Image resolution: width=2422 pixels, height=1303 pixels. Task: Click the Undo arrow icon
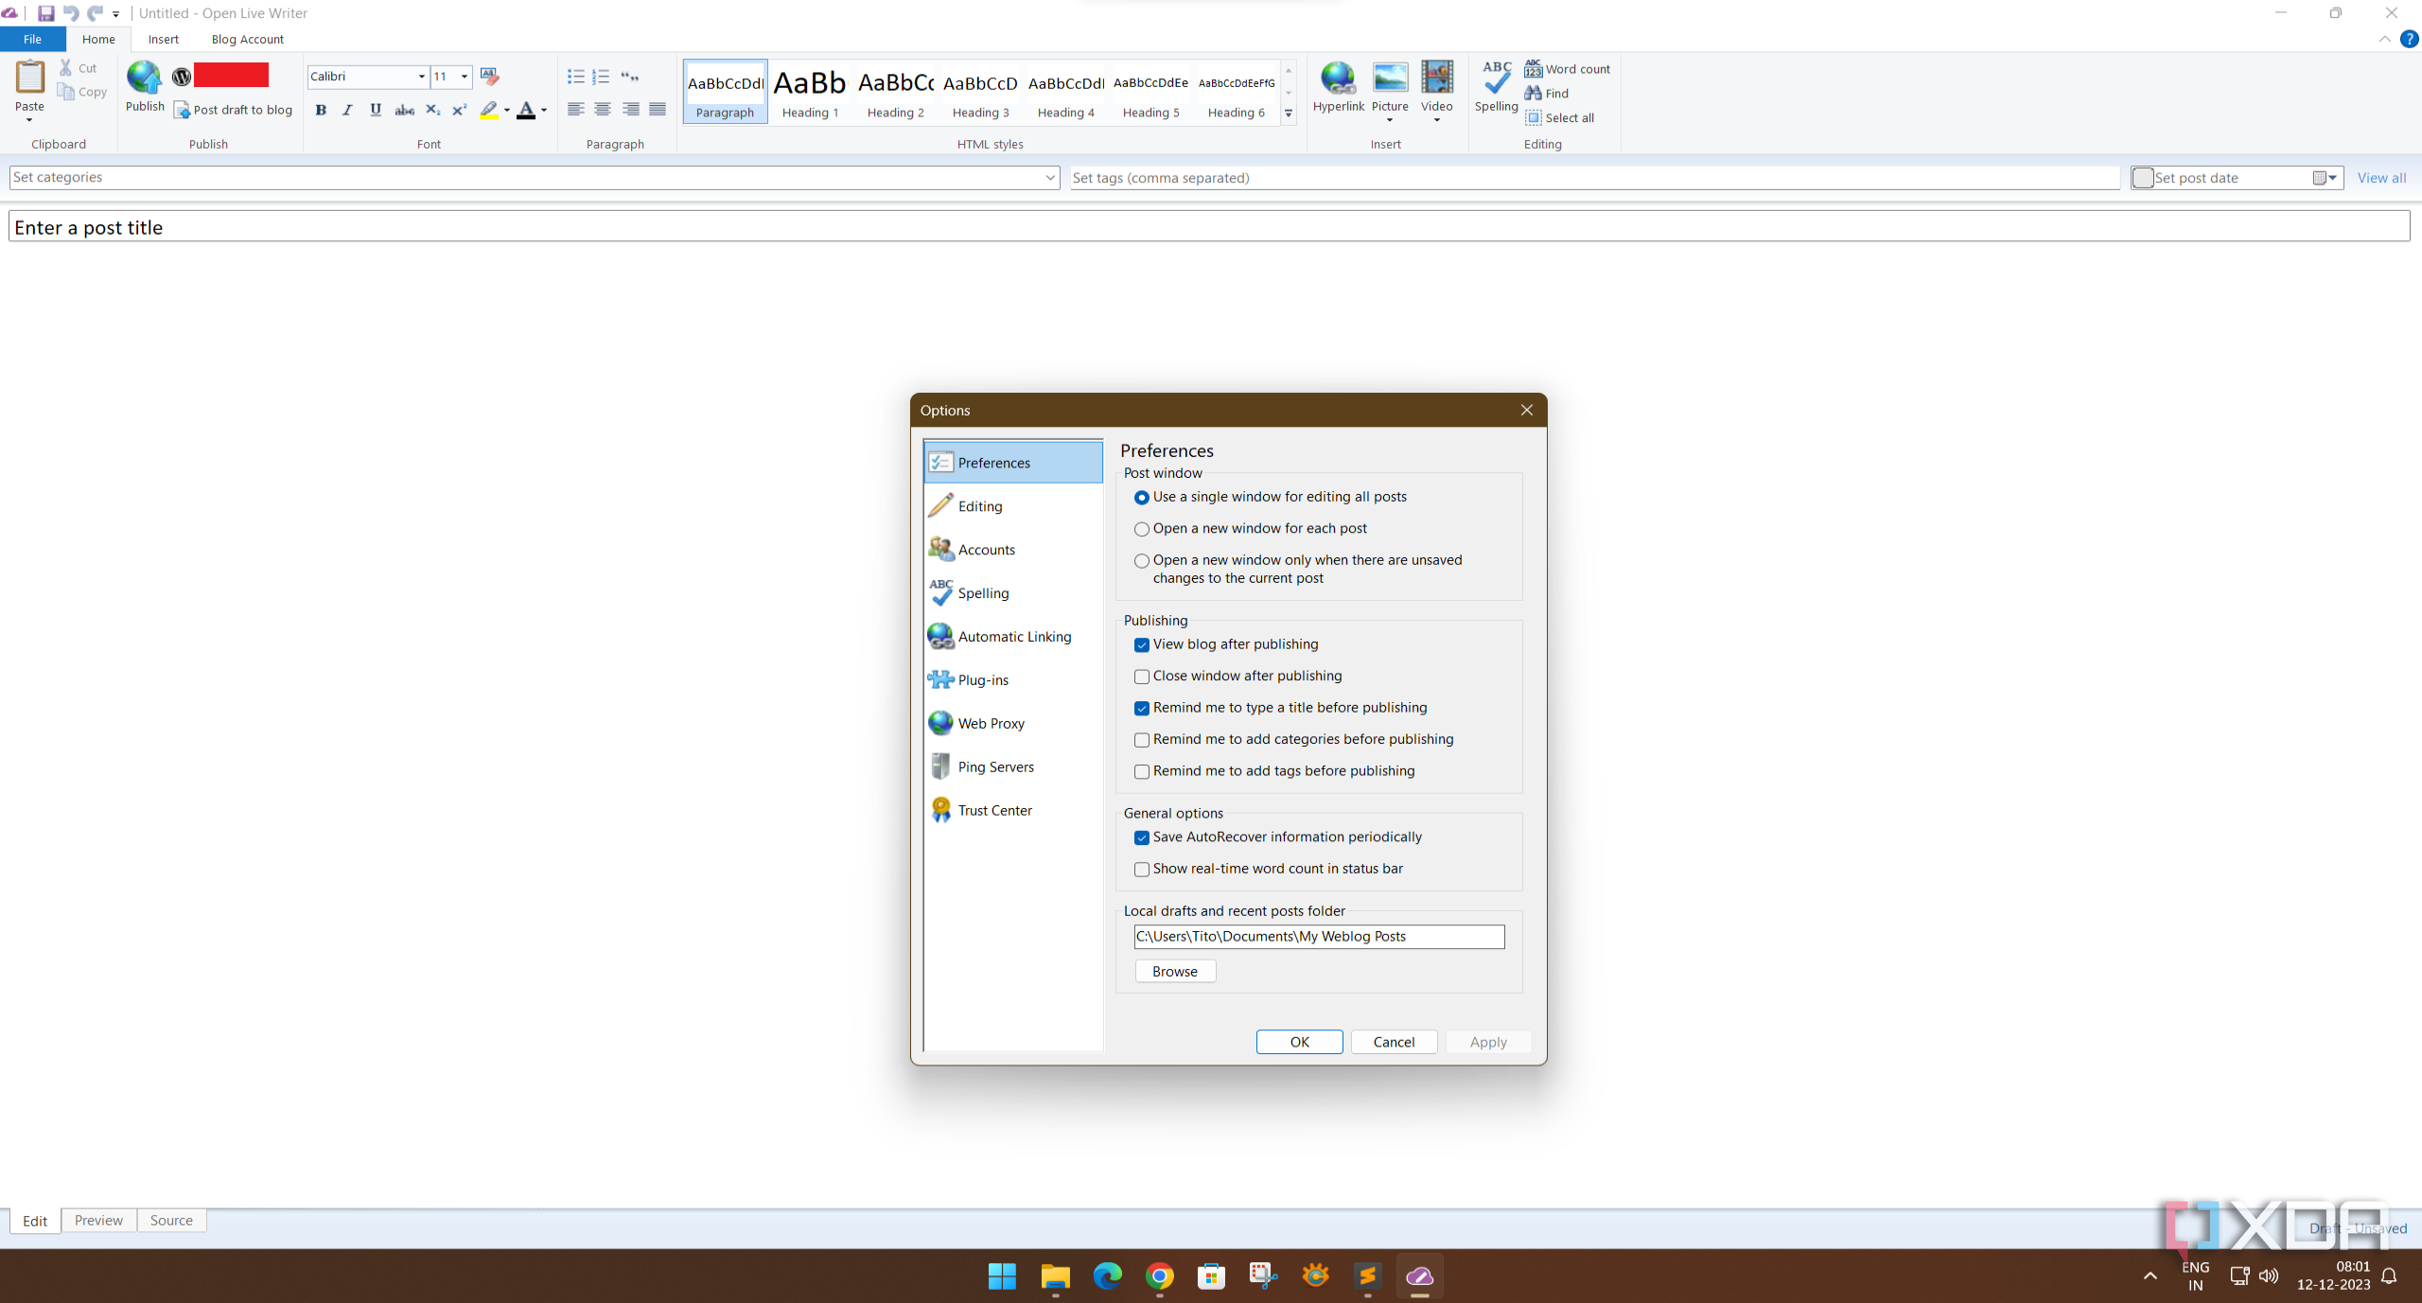click(70, 13)
